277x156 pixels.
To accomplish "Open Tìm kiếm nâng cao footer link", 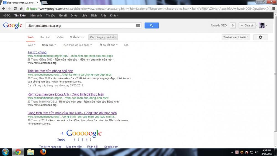I will [x=50, y=147].
